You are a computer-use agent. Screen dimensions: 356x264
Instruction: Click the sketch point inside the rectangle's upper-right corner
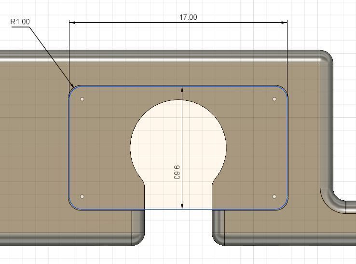274,99
